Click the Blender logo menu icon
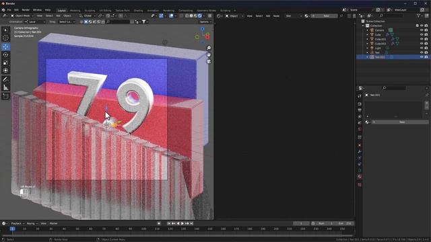The height and width of the screenshot is (242, 431). point(3,10)
